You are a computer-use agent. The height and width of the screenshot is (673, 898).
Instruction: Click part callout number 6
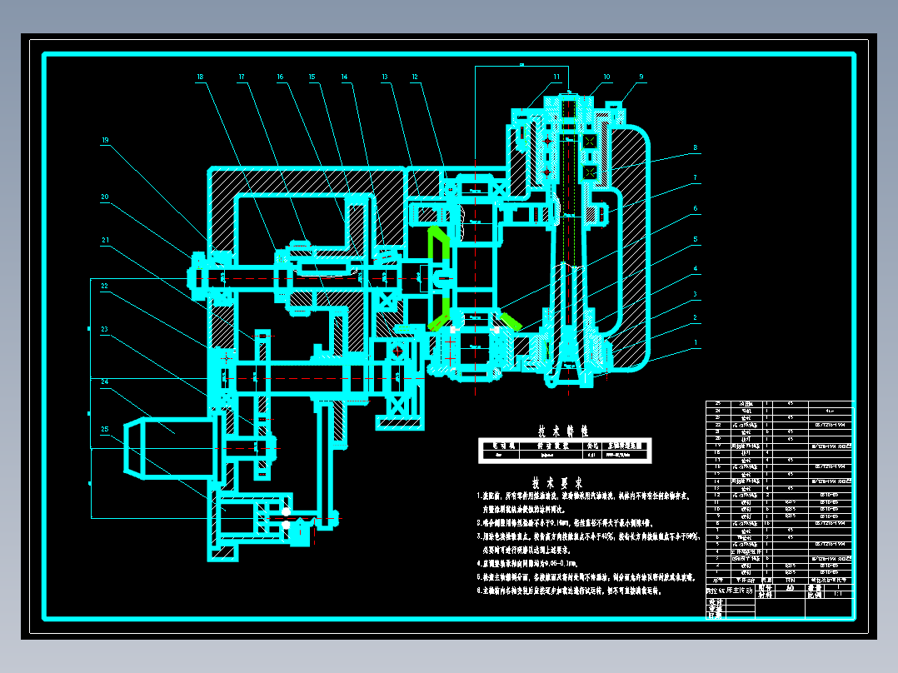click(x=696, y=208)
